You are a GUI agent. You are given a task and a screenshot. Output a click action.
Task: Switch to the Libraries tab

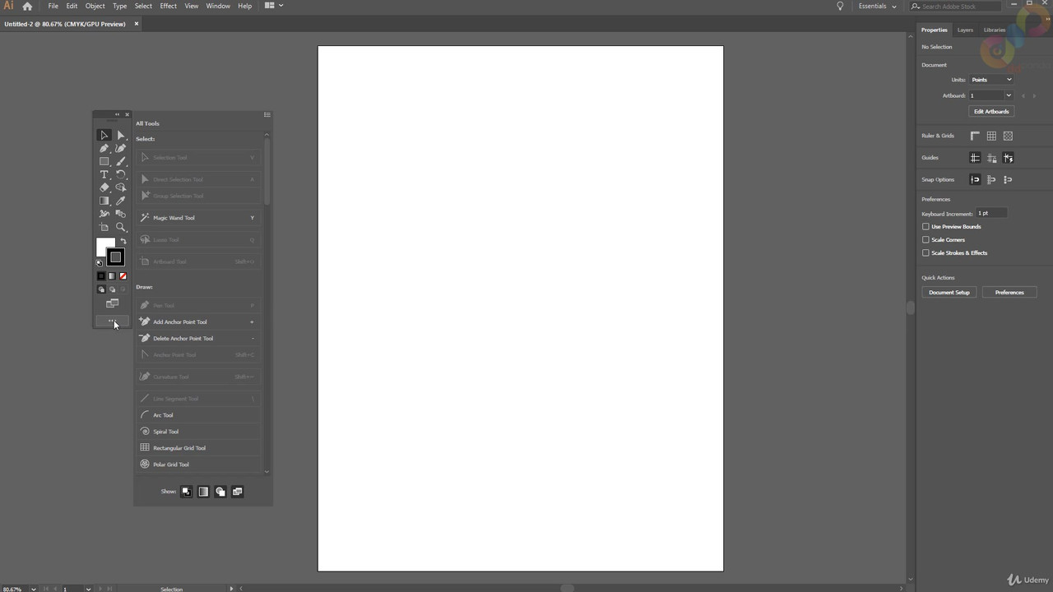point(995,30)
